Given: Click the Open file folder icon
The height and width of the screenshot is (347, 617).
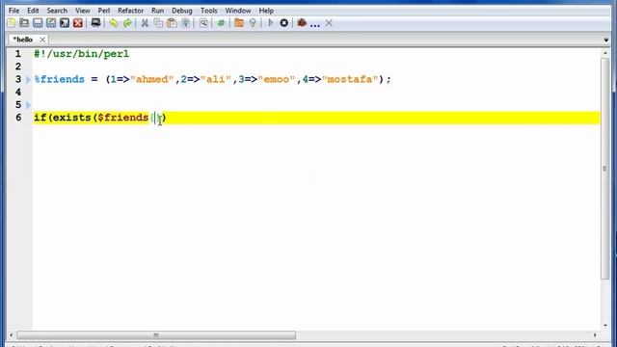Looking at the screenshot, I should pos(24,23).
